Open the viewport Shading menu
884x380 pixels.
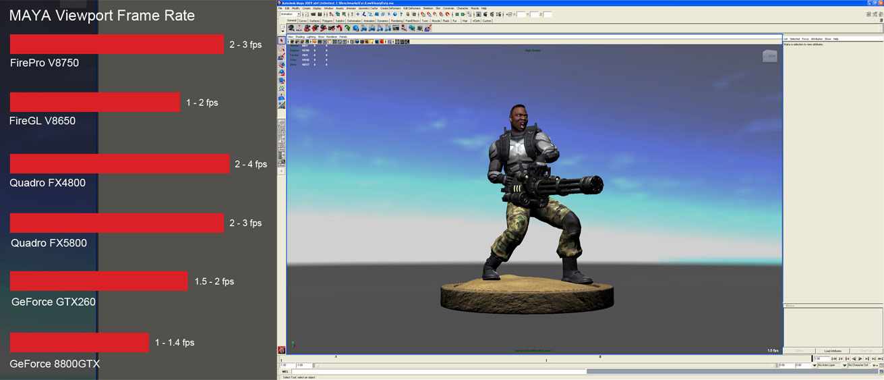pos(300,36)
